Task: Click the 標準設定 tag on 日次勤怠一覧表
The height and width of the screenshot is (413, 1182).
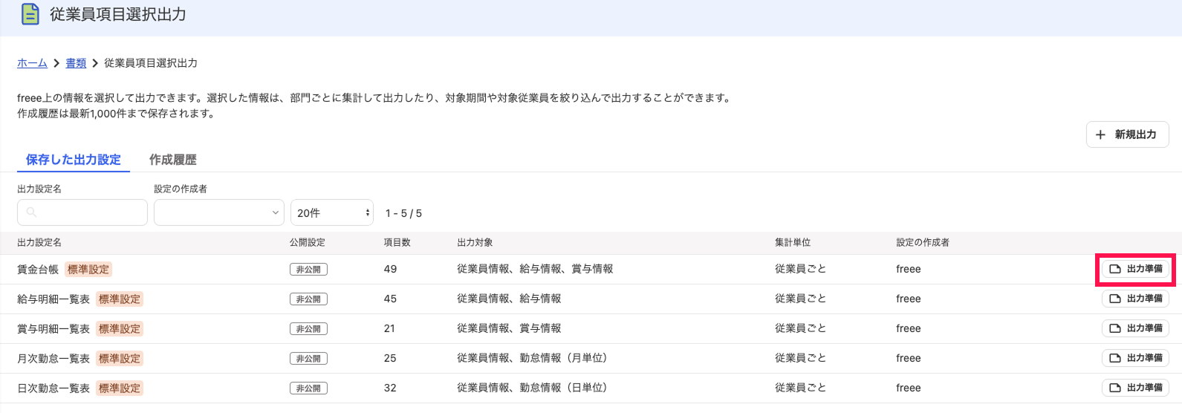Action: point(120,388)
